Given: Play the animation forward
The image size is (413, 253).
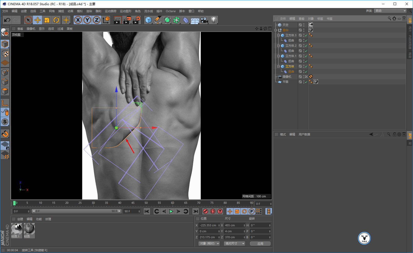Looking at the screenshot, I should coord(171,211).
